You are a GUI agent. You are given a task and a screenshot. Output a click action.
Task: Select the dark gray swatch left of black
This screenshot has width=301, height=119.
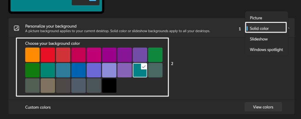click(94, 85)
